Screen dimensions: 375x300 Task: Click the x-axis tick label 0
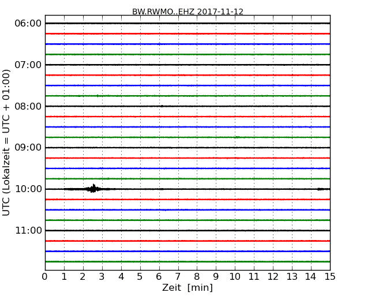click(x=45, y=277)
